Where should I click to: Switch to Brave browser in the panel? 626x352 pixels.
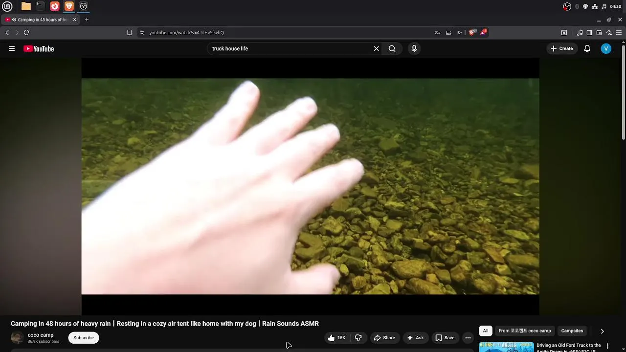pos(69,6)
